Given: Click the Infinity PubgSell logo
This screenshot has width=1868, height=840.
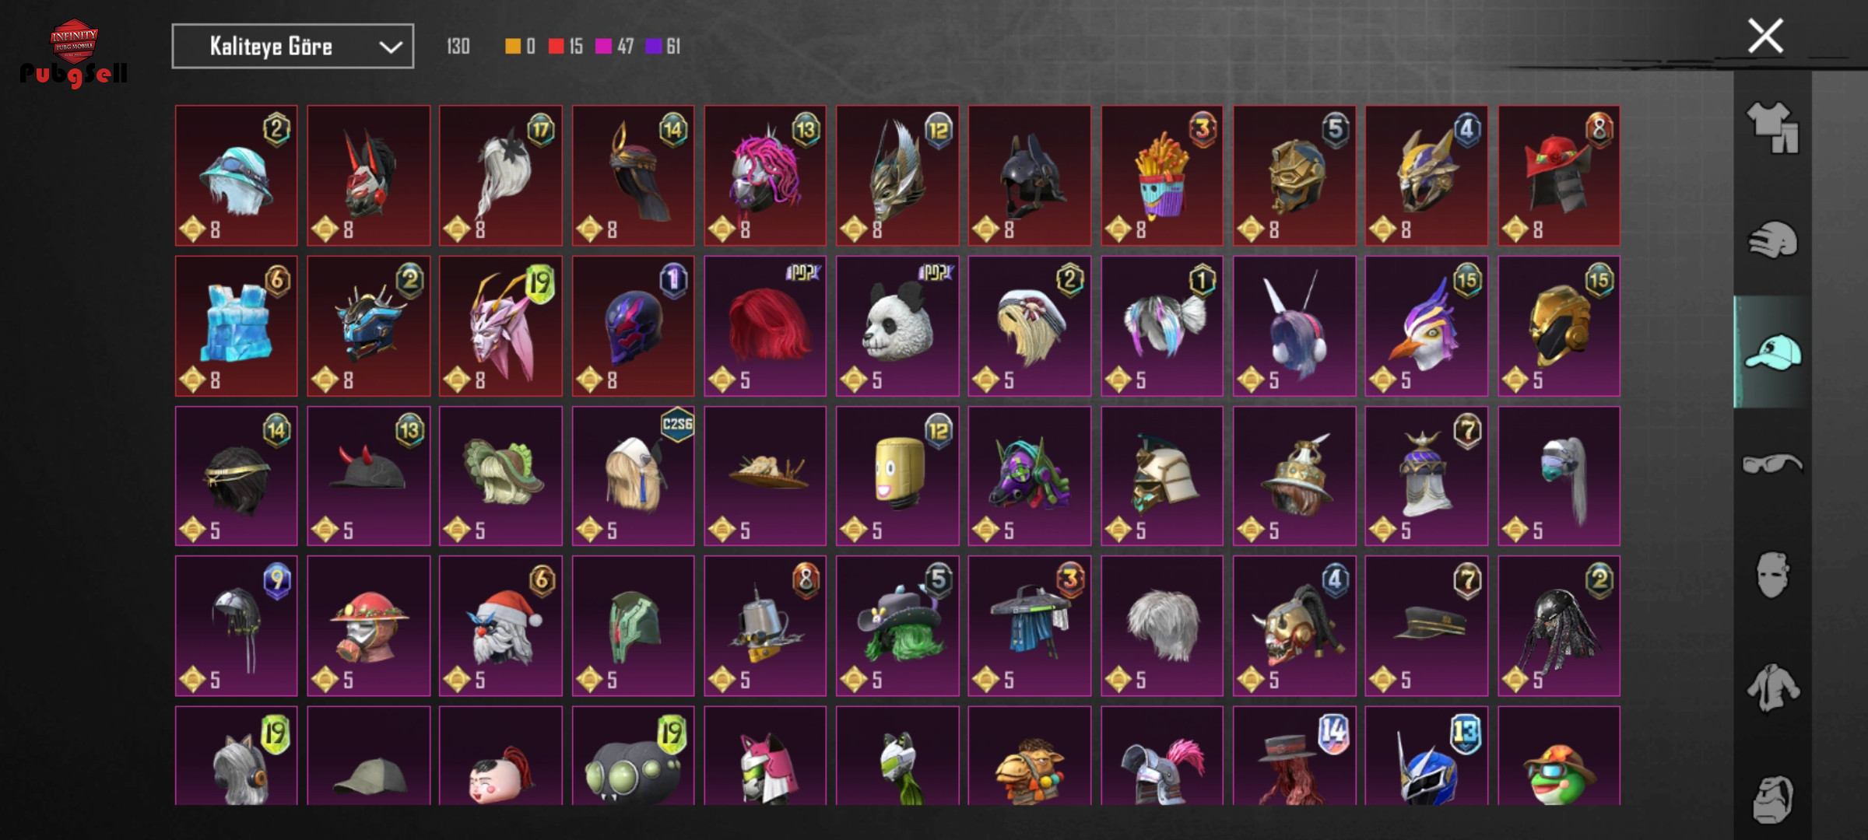Looking at the screenshot, I should coord(73,53).
